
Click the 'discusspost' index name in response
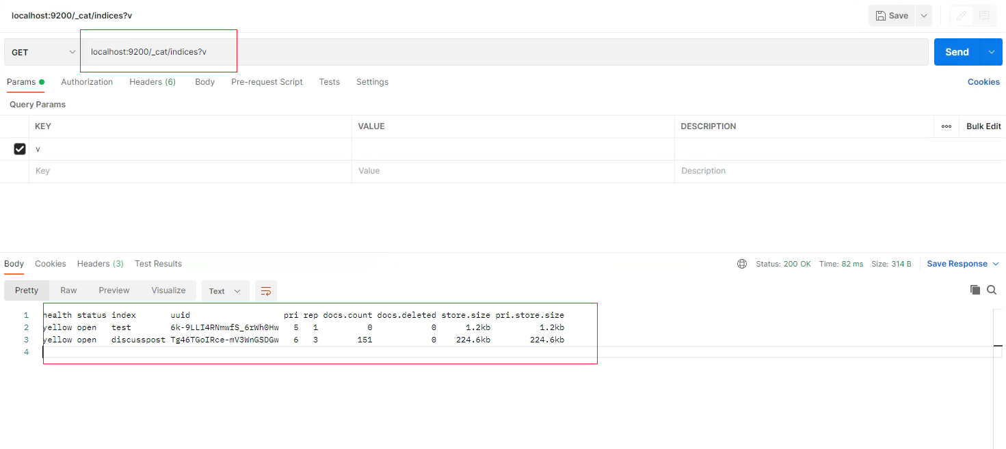[x=138, y=340]
